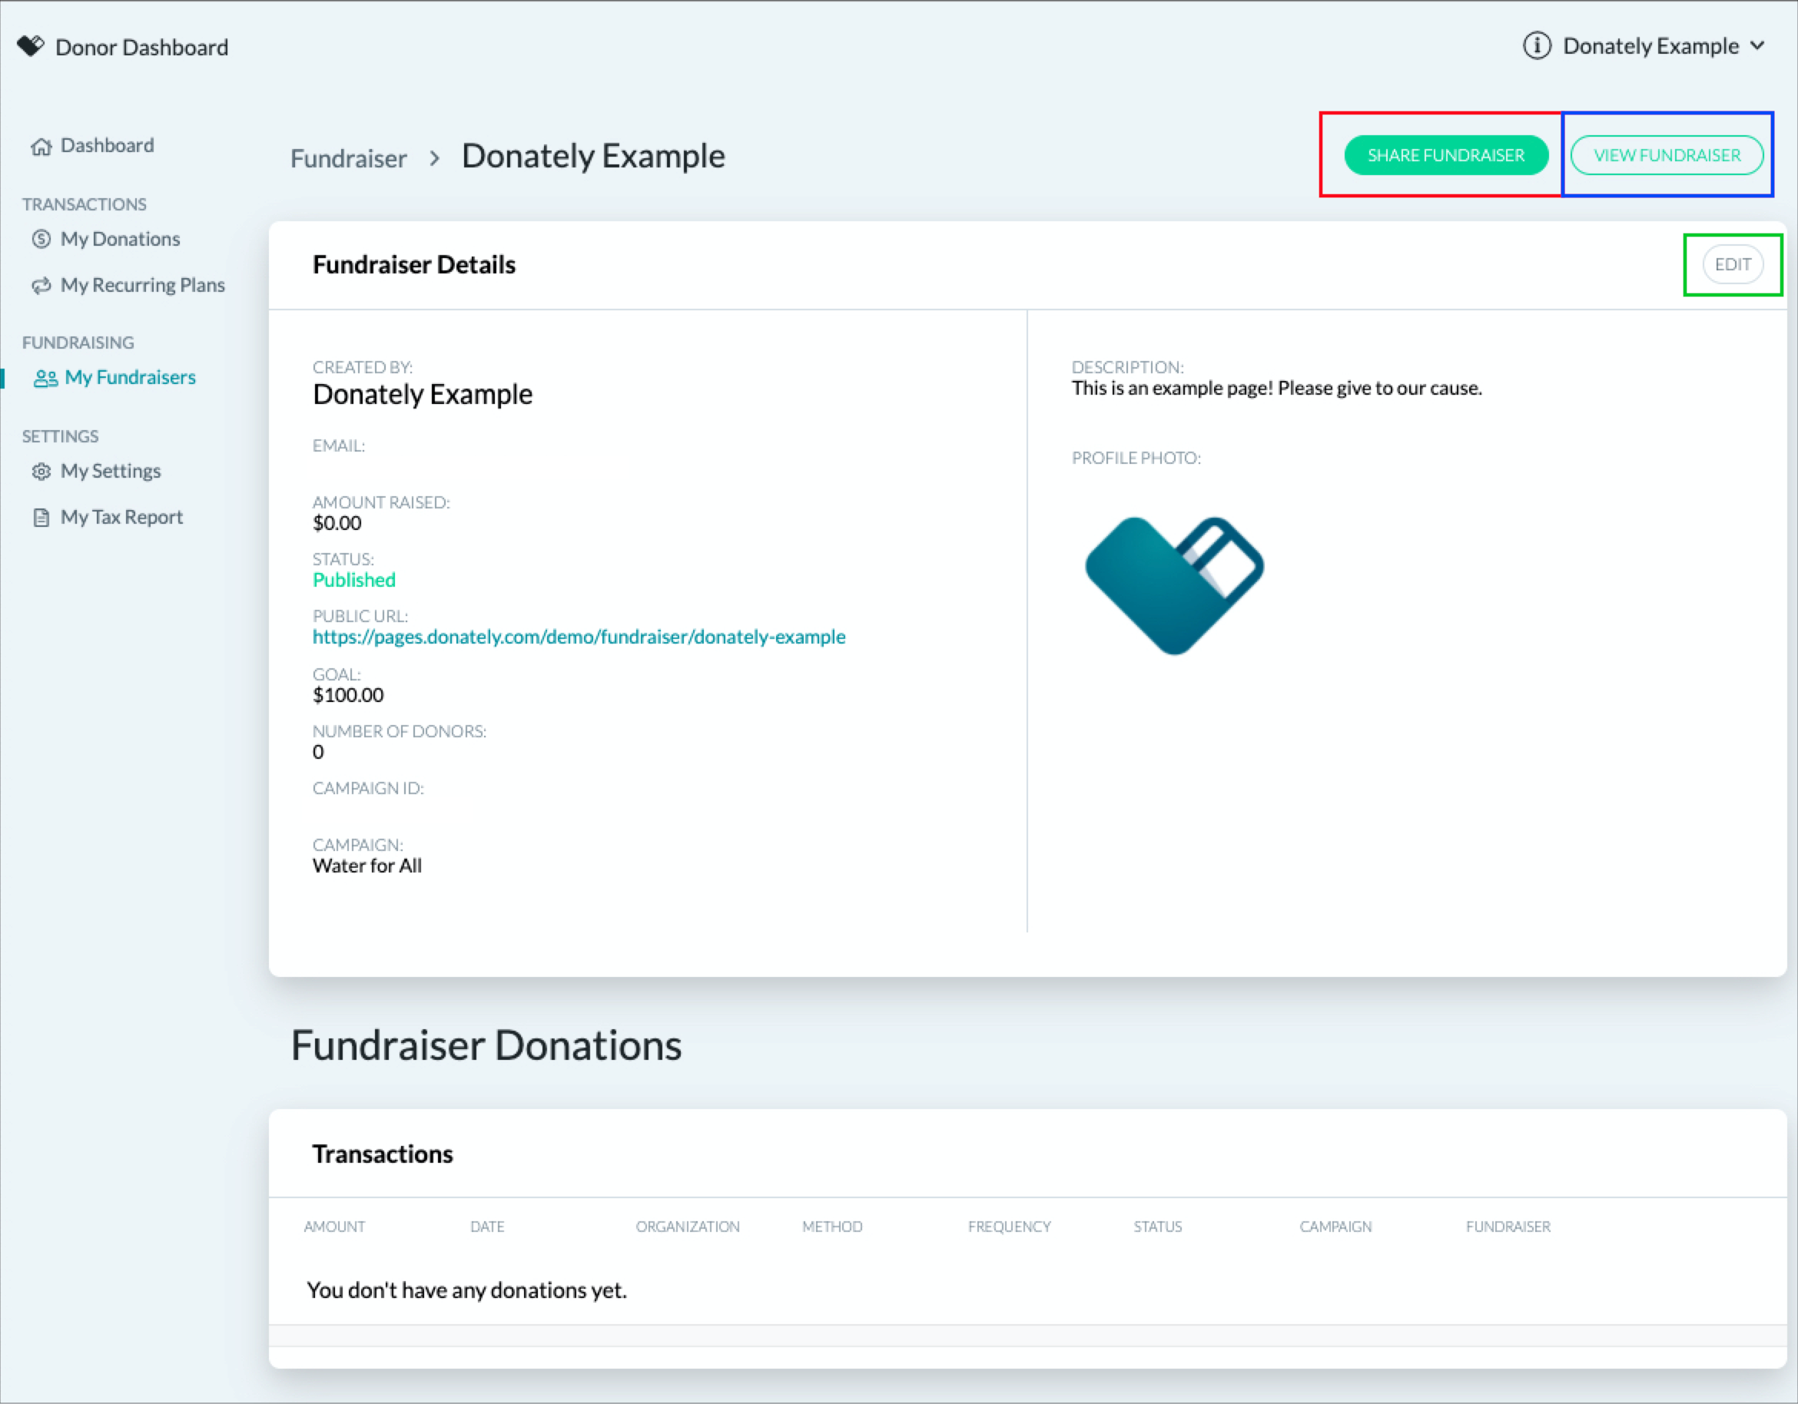Click the CAMPAIGN column header in Transactions
1798x1404 pixels.
pyautogui.click(x=1335, y=1227)
